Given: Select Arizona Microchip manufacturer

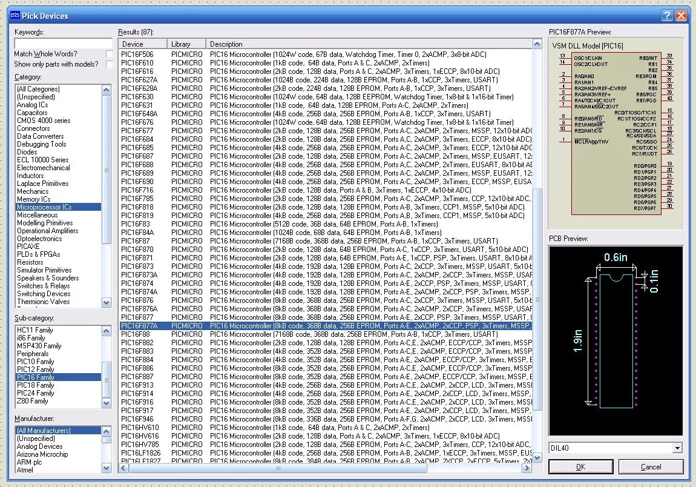Looking at the screenshot, I should [x=58, y=454].
